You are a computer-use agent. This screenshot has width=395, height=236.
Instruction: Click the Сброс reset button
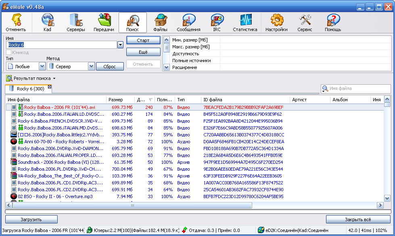coord(110,67)
